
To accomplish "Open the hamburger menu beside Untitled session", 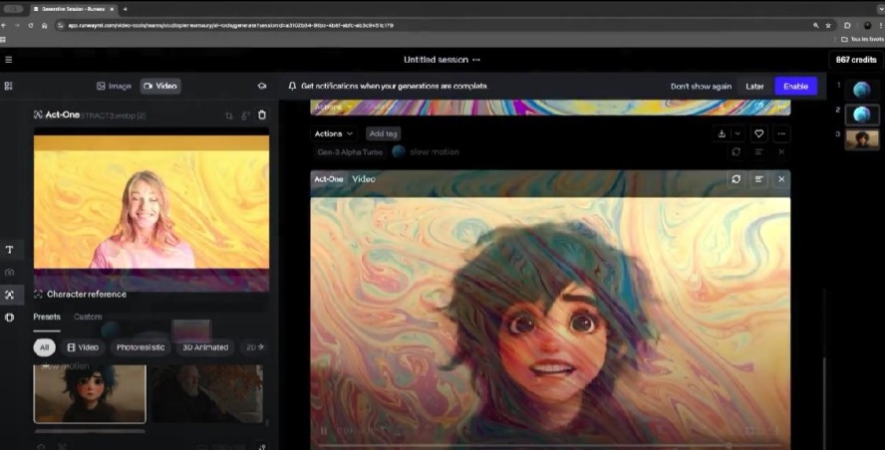I will (8, 59).
